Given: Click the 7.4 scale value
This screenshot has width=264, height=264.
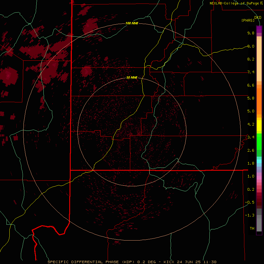Looking at the screenshot, I should tap(251, 72).
